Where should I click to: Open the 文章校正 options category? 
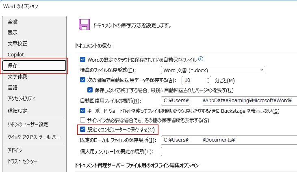click(x=17, y=43)
